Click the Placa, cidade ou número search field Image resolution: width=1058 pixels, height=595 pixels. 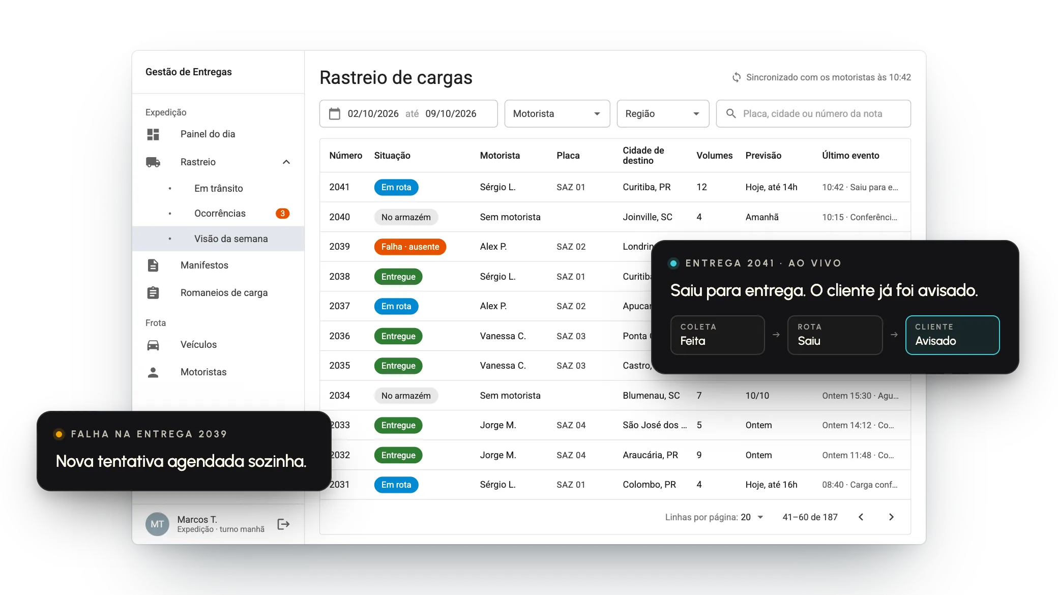[813, 114]
